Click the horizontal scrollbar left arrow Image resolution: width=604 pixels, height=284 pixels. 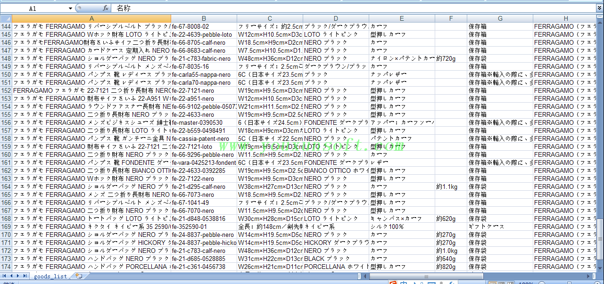click(x=365, y=276)
